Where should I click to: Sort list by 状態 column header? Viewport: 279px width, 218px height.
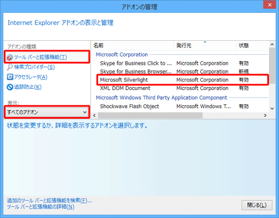click(x=252, y=45)
